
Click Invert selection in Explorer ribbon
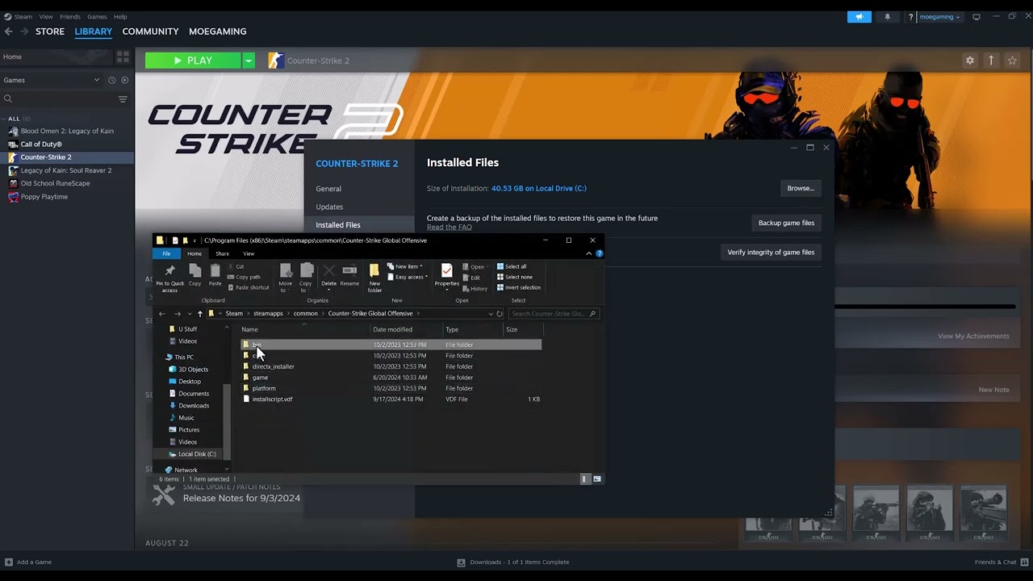point(518,287)
